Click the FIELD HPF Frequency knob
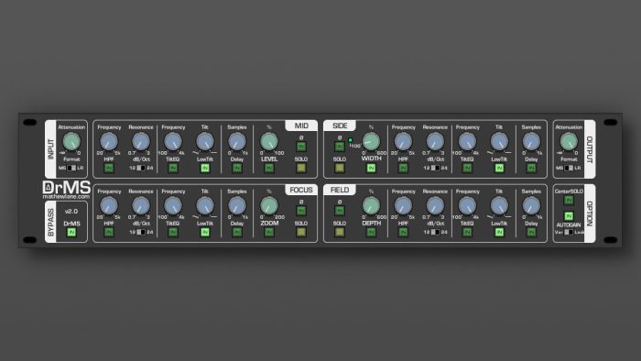 403,205
